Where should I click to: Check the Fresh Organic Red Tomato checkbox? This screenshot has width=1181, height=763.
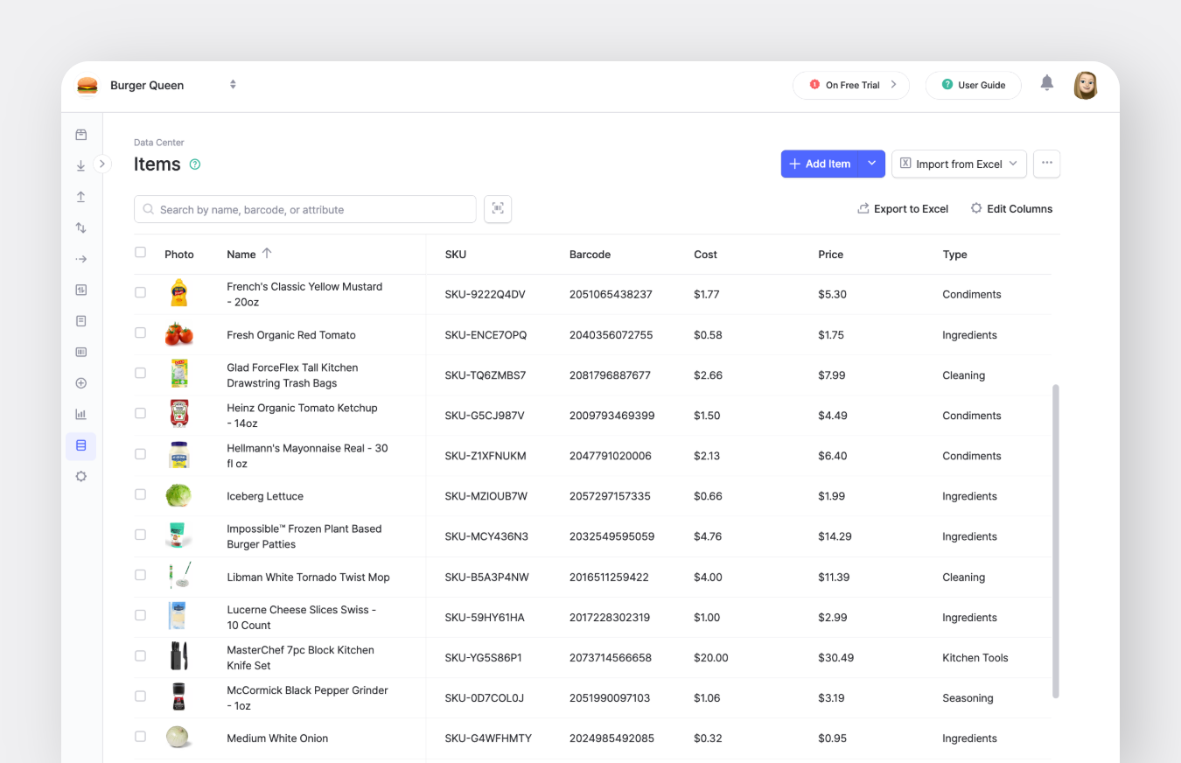140,332
